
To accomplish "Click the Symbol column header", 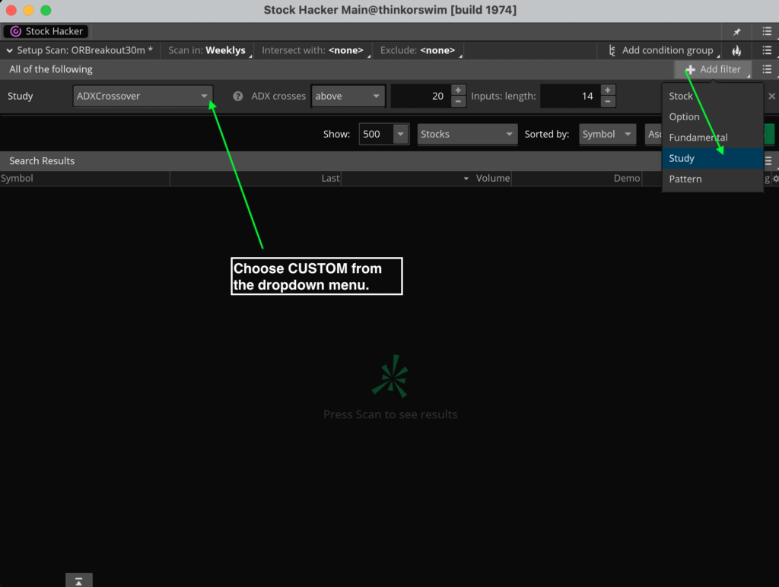I will [x=85, y=178].
